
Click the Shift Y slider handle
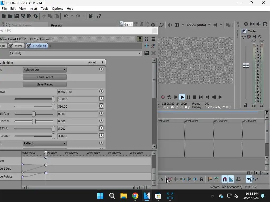tap(34, 121)
